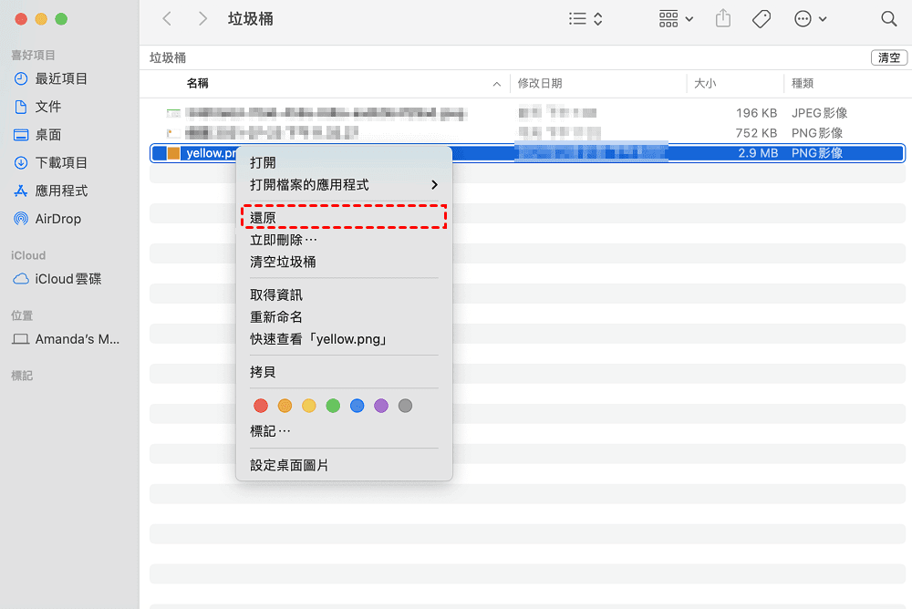Image resolution: width=912 pixels, height=609 pixels.
Task: Apply red tag color
Action: tap(261, 406)
